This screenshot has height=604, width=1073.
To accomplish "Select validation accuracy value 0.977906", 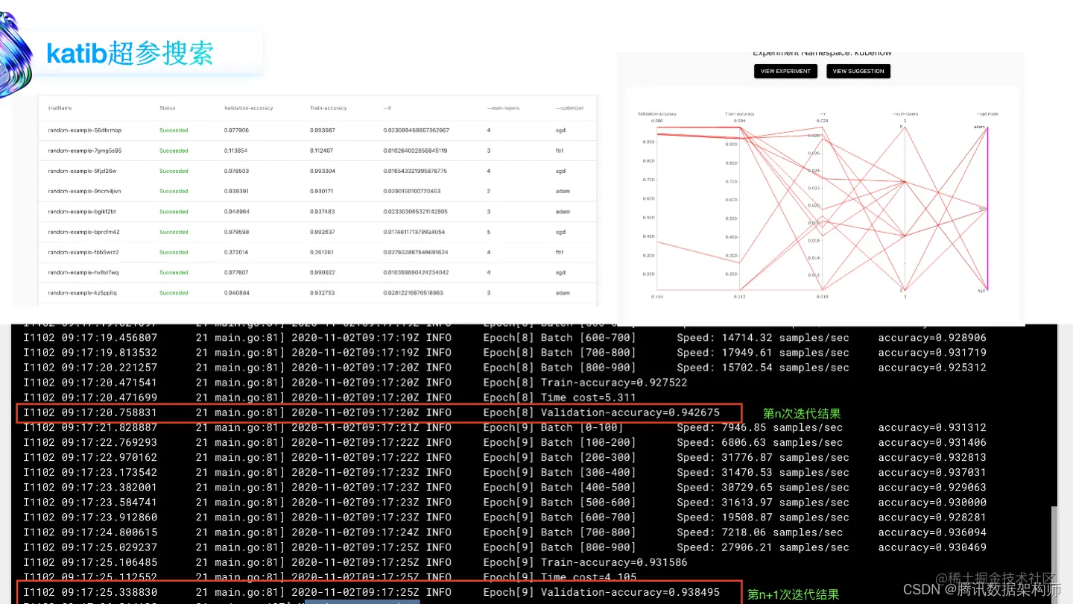I will [x=236, y=130].
